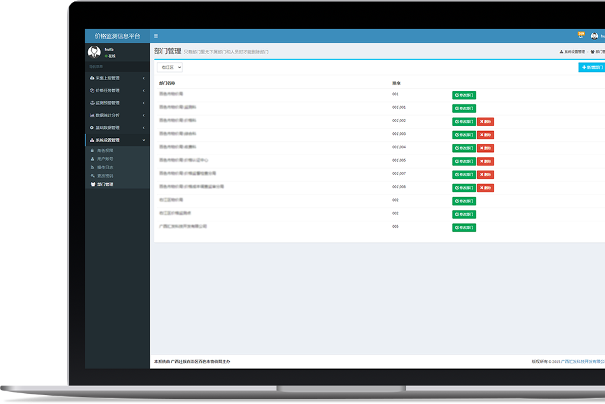Click red 删除 for row 001\005
Screen dimensions: 605x404
pos(485,162)
